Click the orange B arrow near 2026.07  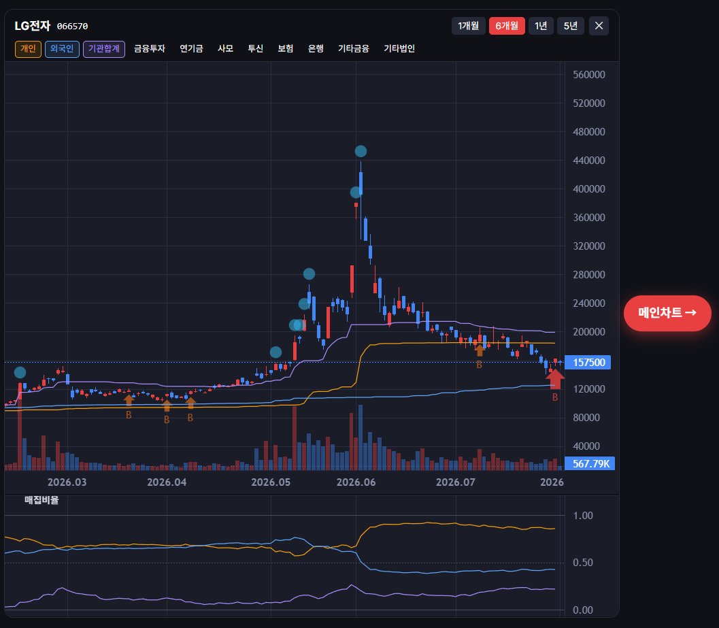[x=479, y=351]
